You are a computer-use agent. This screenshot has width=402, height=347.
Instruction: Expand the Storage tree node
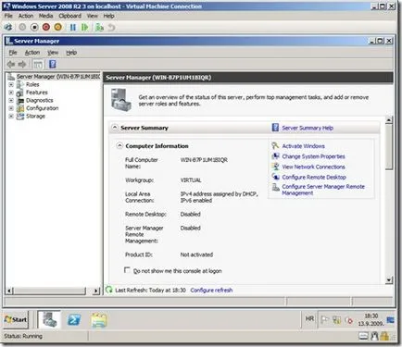coord(11,117)
